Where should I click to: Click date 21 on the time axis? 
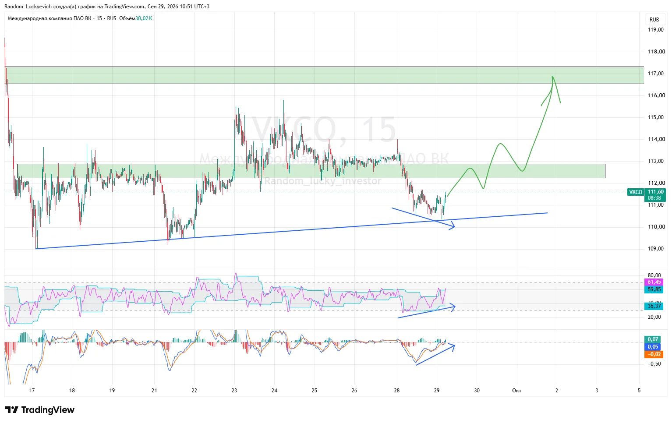(154, 391)
